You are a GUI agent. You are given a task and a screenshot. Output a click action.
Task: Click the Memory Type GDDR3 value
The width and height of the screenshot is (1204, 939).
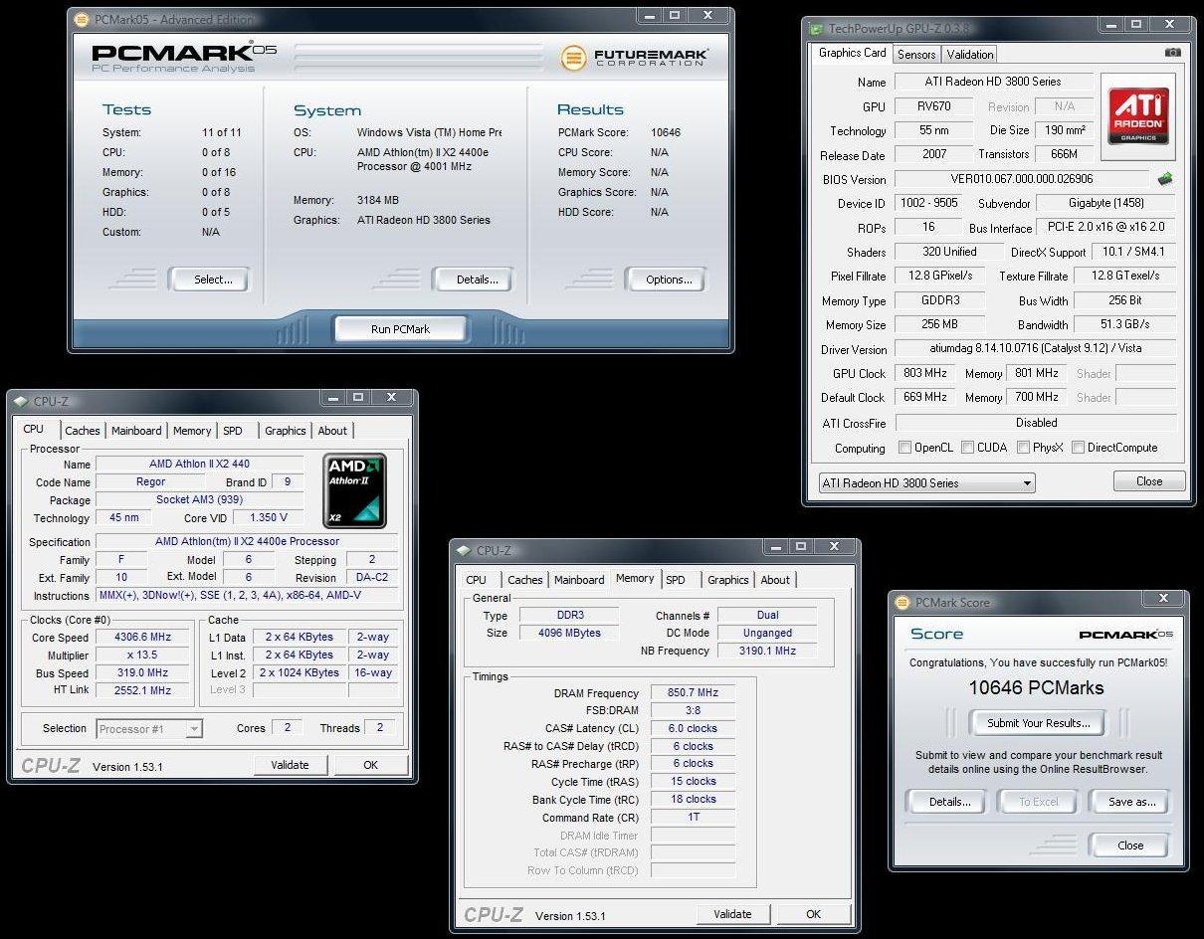(940, 300)
